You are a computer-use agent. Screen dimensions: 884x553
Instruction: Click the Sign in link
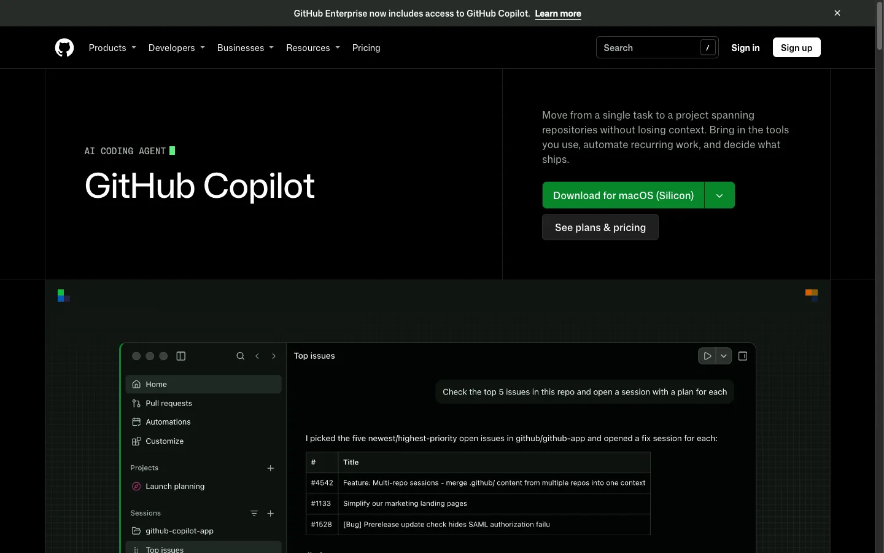pos(745,47)
